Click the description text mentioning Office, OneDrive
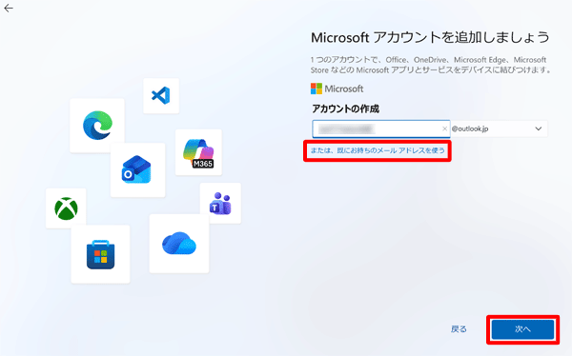572x356 pixels. click(x=431, y=65)
